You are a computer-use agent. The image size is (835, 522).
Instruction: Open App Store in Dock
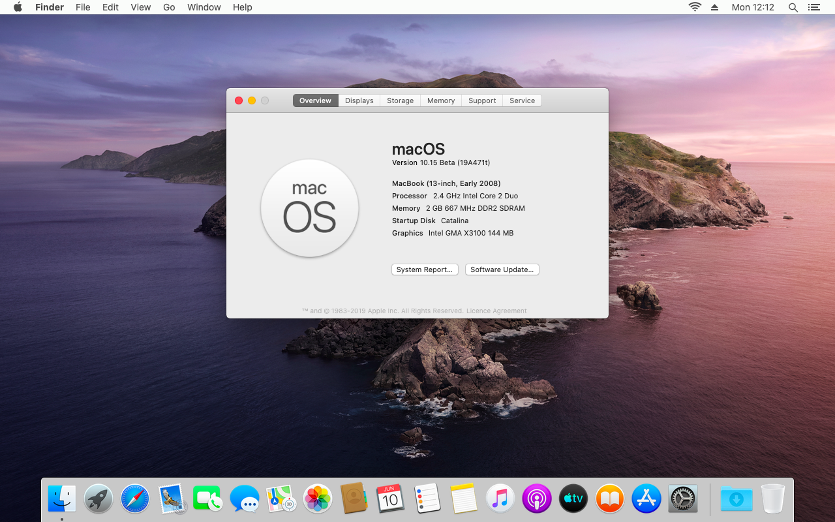(x=646, y=499)
